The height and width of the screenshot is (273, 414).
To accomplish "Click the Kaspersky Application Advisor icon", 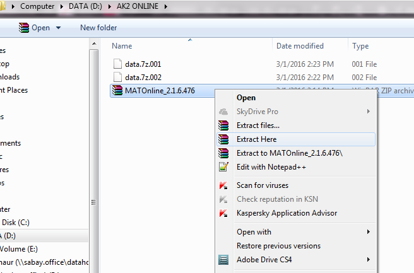I will coord(223,213).
